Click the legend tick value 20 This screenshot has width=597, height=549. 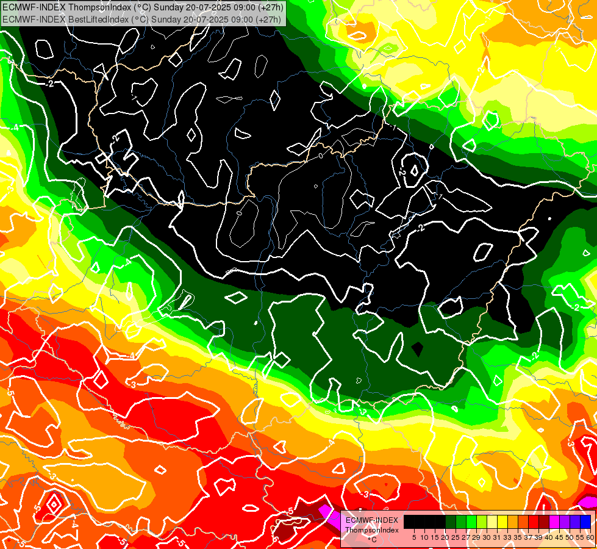pos(446,537)
